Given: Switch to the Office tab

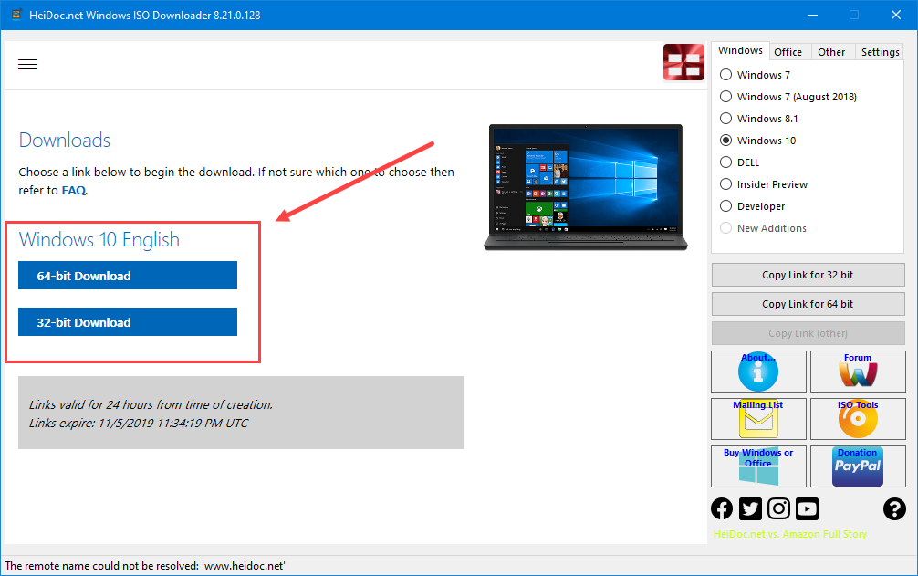Looking at the screenshot, I should click(x=788, y=52).
